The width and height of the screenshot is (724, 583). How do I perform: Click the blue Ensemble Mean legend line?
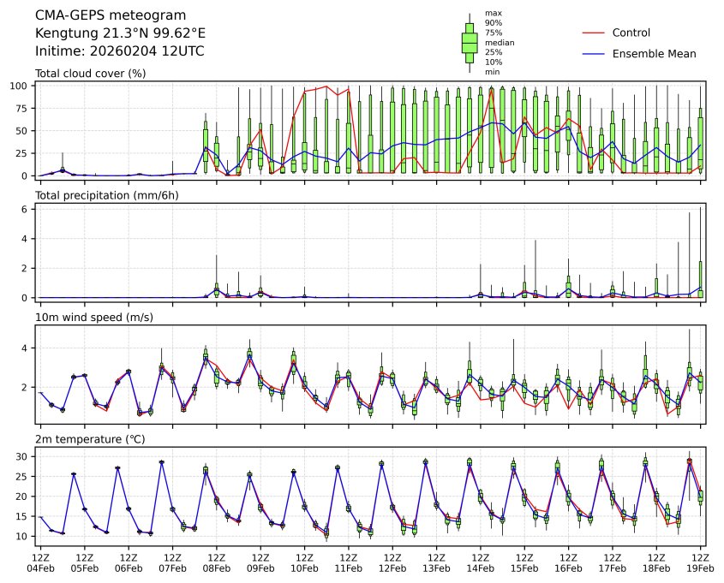click(594, 54)
